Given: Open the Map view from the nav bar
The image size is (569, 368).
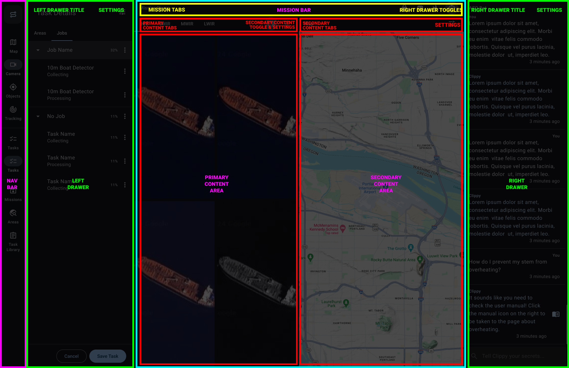Looking at the screenshot, I should 13,46.
